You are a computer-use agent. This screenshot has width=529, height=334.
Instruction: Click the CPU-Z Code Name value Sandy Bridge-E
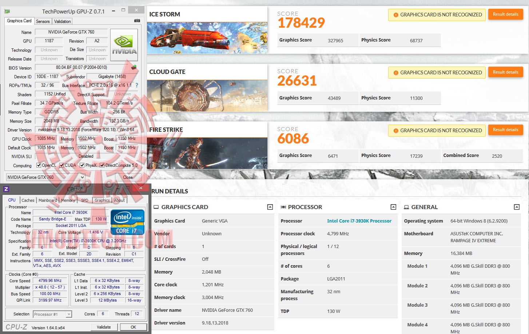pyautogui.click(x=52, y=219)
